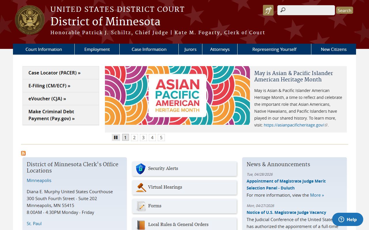The image size is (369, 230).
Task: Open Make Criminal Debt Payment link
Action: pyautogui.click(x=61, y=115)
